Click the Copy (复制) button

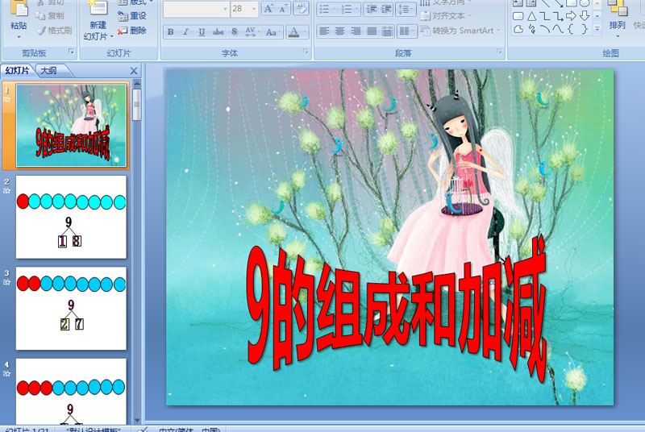click(x=50, y=15)
